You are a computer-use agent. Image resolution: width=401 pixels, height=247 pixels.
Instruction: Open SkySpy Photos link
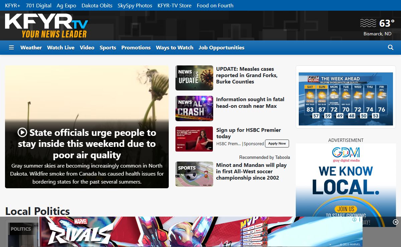click(x=135, y=5)
